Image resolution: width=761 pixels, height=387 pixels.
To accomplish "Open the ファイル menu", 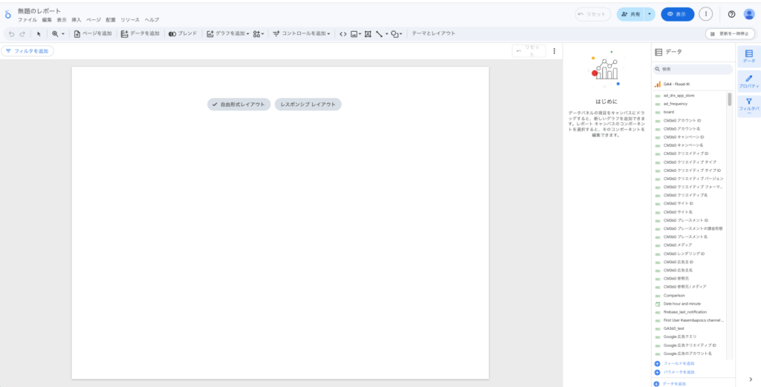I will tap(27, 20).
